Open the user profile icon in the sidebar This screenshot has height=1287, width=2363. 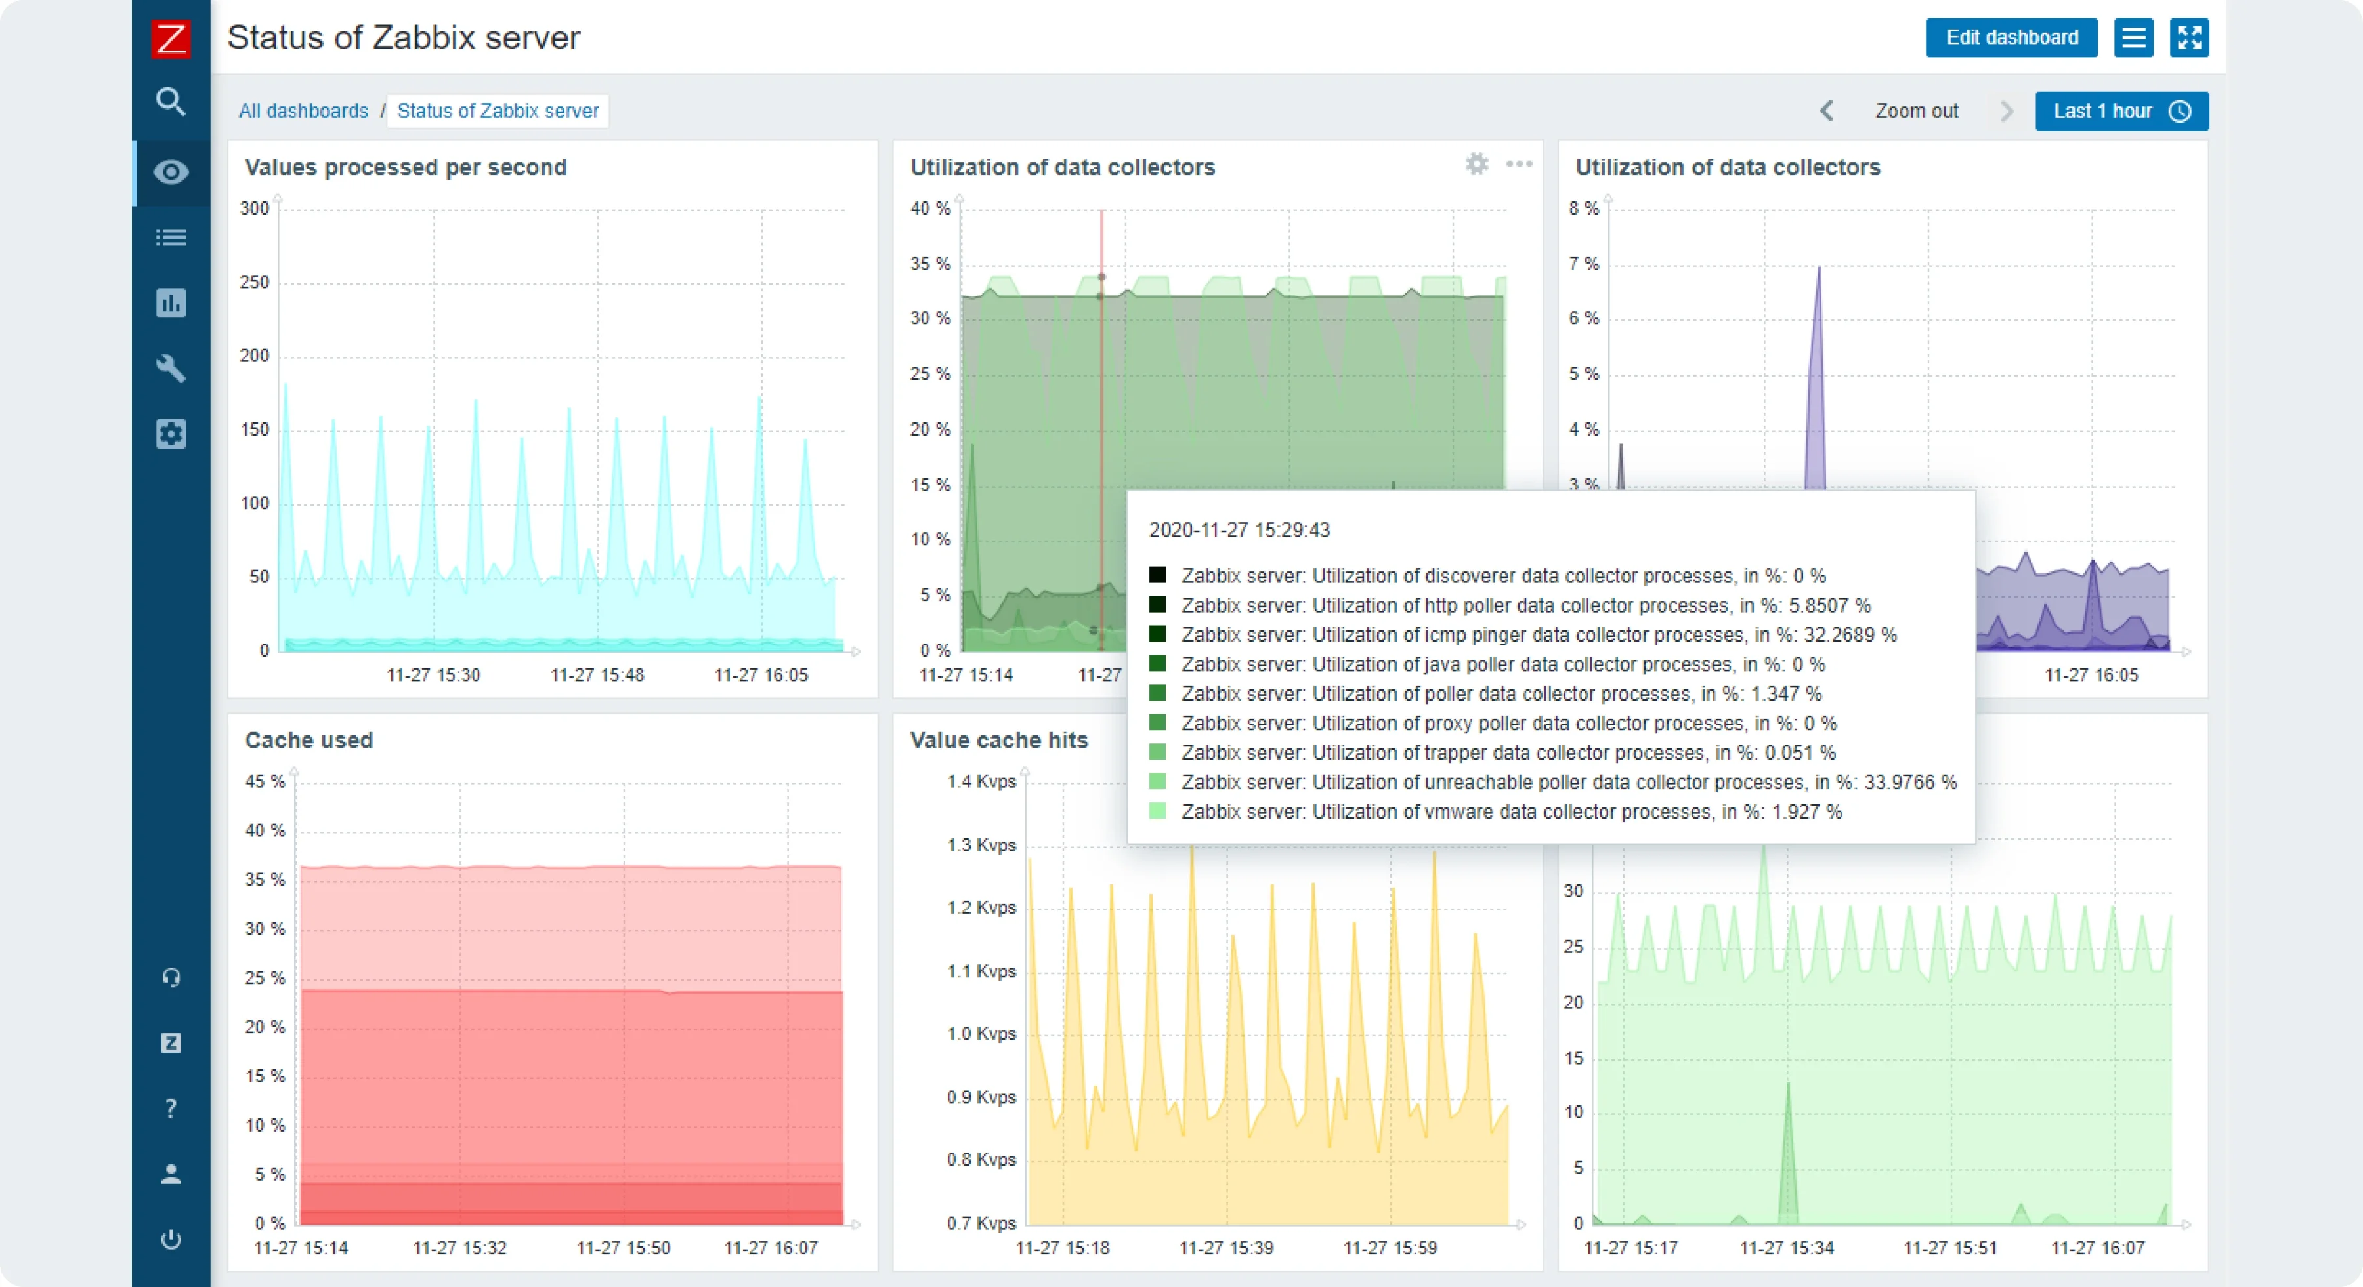pos(171,1174)
